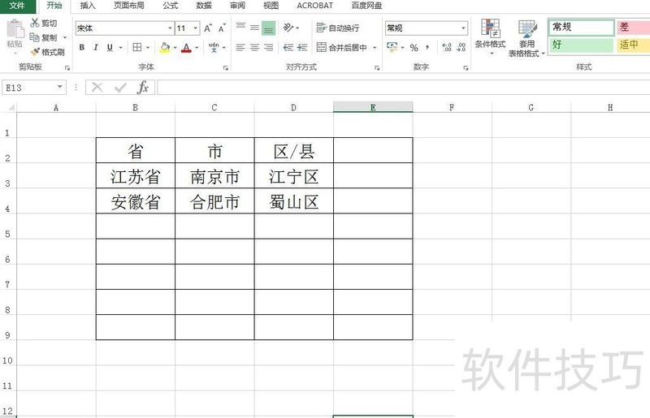The height and width of the screenshot is (418, 650).
Task: Switch to 页面布局 Page Layout tab
Action: click(x=129, y=6)
